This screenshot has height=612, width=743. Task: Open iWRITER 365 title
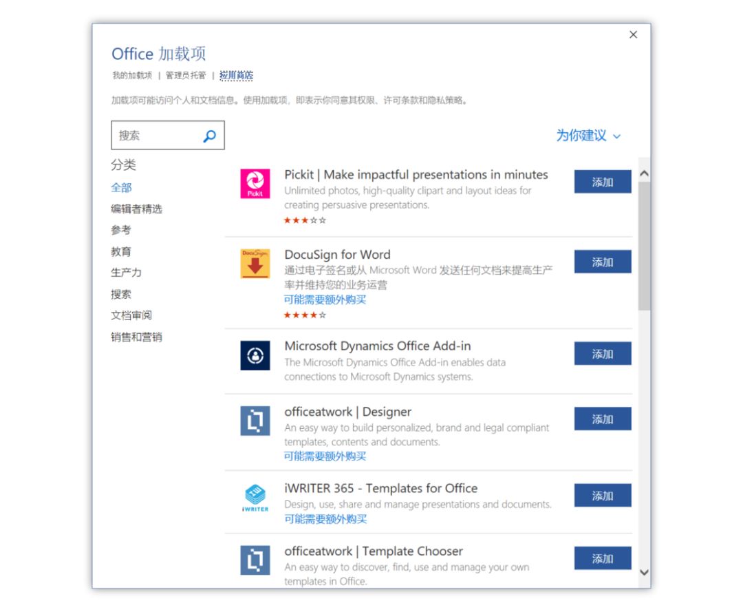coord(381,488)
